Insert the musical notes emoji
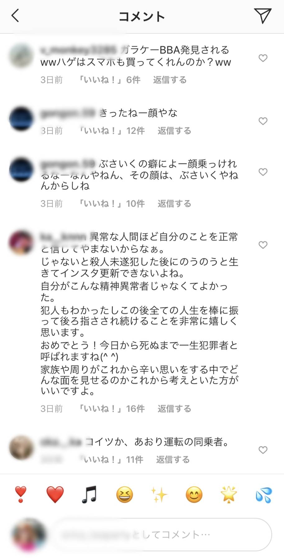This screenshot has height=558, width=284. click(89, 494)
